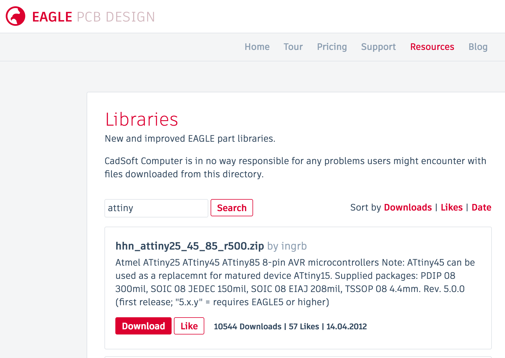Like the ATtiny library entry
Image resolution: width=505 pixels, height=358 pixels.
[189, 326]
